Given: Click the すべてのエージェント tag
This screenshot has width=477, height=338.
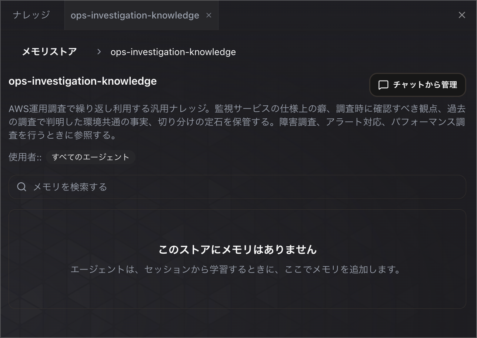Looking at the screenshot, I should (x=91, y=157).
